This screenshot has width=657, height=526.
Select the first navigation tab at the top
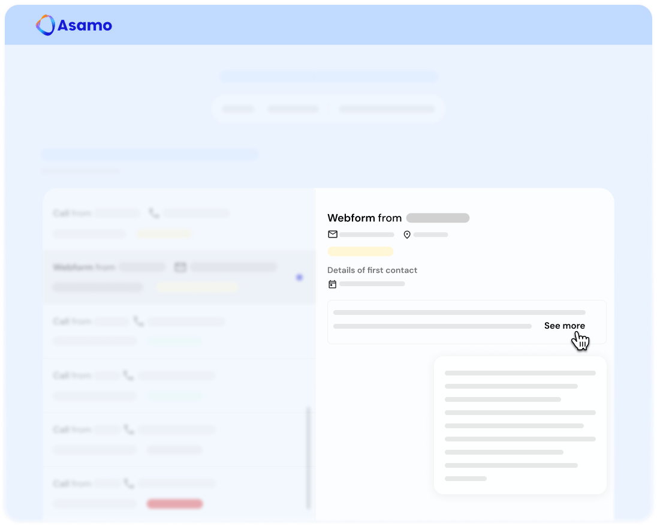pos(238,109)
